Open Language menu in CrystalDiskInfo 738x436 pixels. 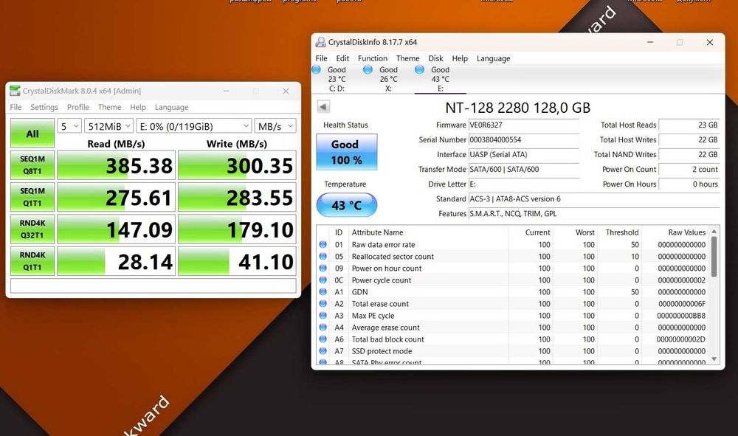(x=493, y=58)
